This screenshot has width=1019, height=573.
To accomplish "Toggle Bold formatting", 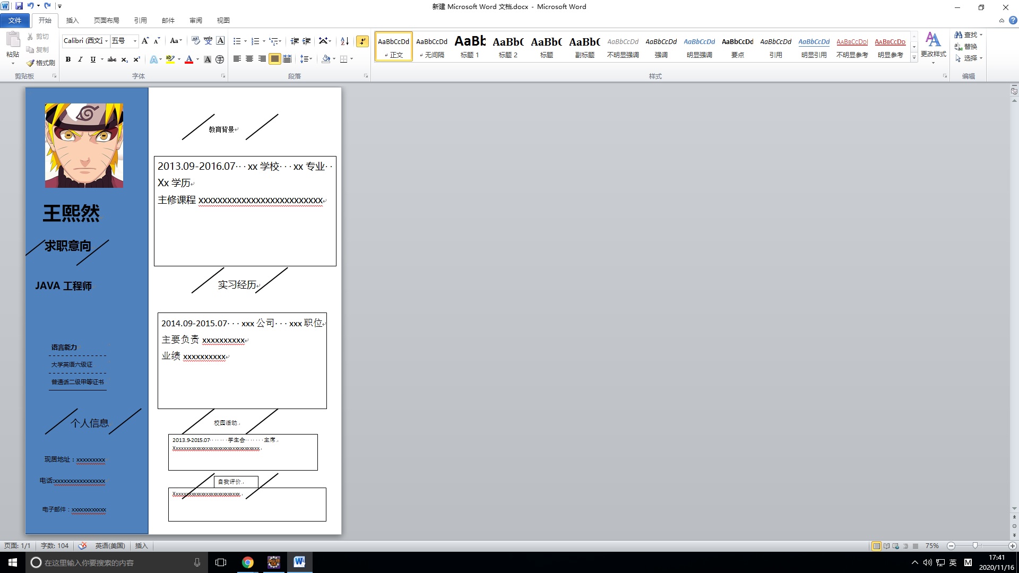I will click(68, 59).
